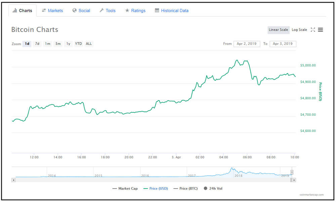Click the fullscreen expand icon

[x=313, y=30]
